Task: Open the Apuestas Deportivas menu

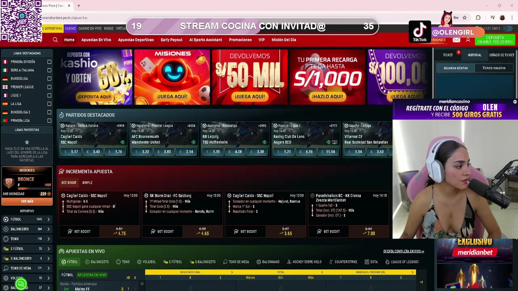Action: pos(136,40)
